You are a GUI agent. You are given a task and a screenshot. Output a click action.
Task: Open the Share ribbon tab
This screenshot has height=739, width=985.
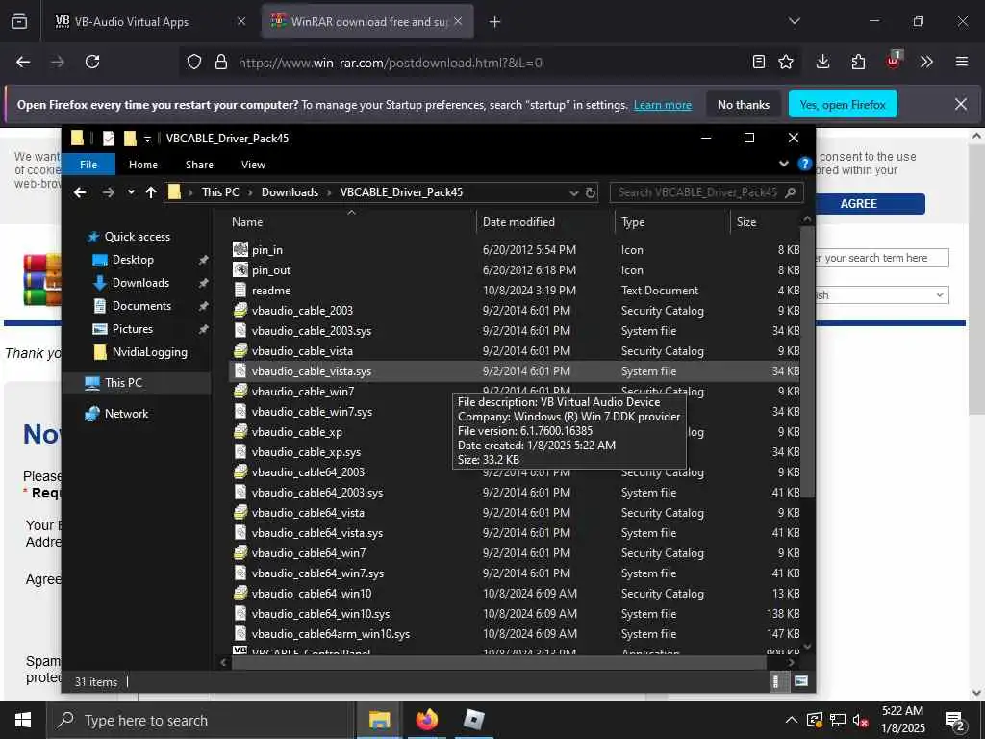pyautogui.click(x=199, y=165)
